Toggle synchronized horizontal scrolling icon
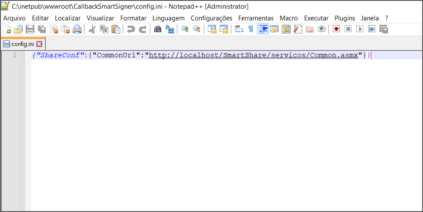Screen dimensions: 423x212 point(224,29)
